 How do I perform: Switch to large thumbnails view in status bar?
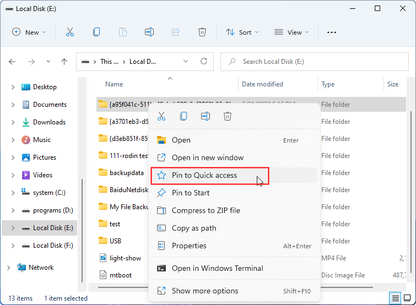(x=407, y=298)
